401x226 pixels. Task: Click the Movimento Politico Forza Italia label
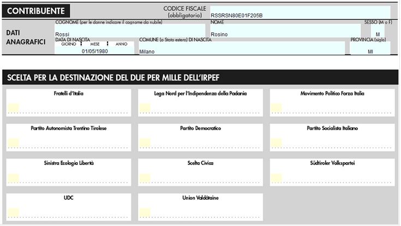click(332, 93)
